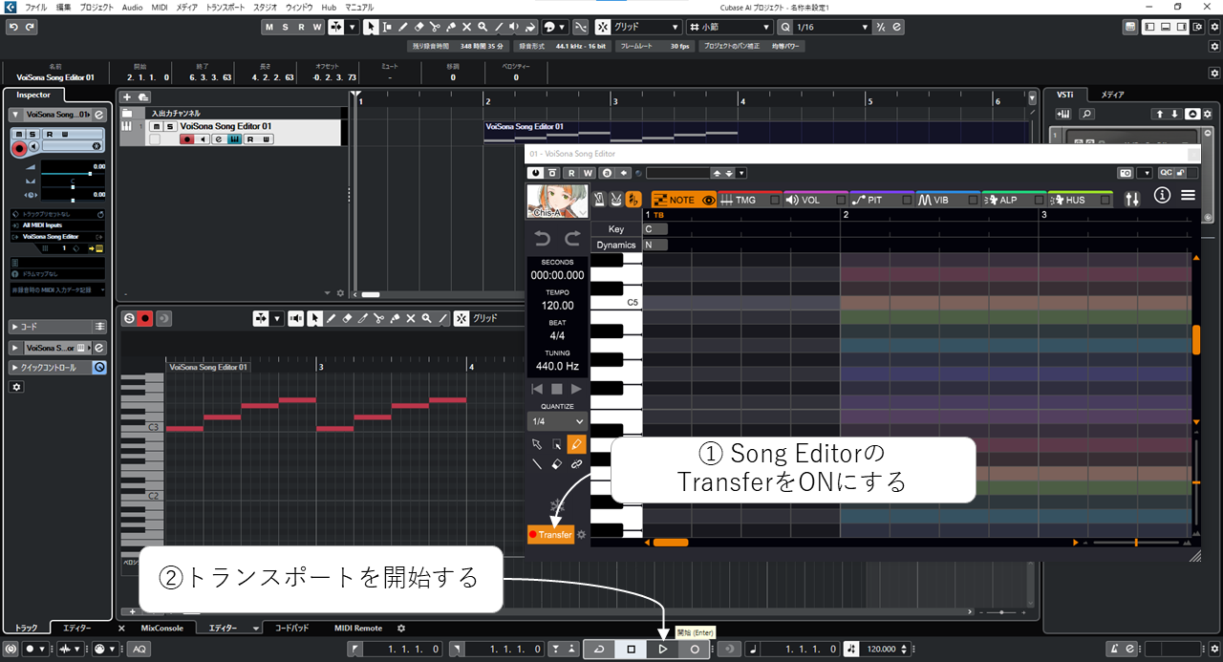
Task: Enable the VIB tab checkbox
Action: point(973,201)
